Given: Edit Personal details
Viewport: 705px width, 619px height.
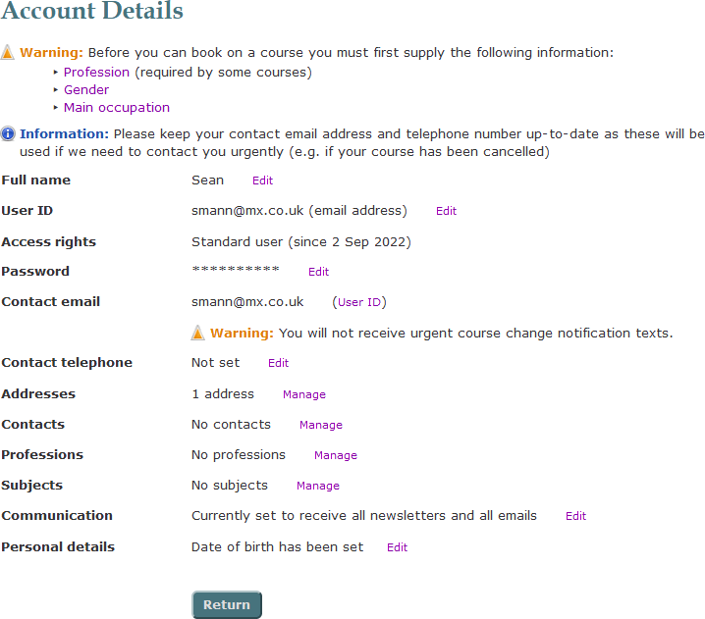Looking at the screenshot, I should click(397, 547).
